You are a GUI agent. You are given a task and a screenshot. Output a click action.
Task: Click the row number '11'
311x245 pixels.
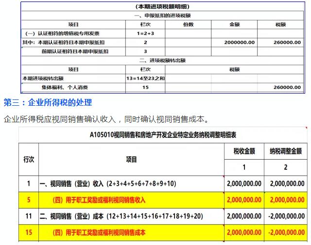coord(29,216)
